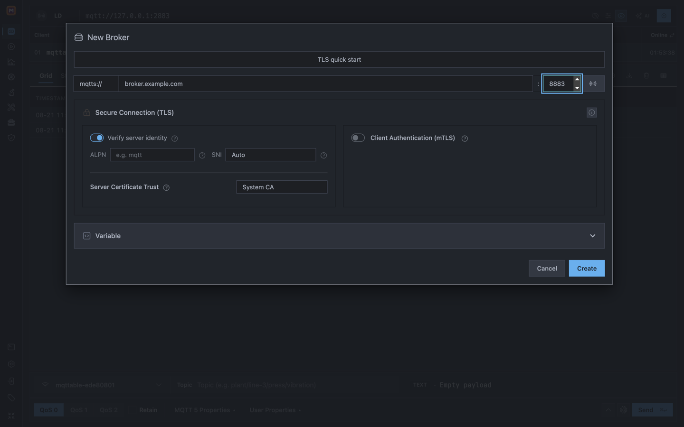Click the tag icon in sidebar
The image size is (684, 427).
click(11, 398)
